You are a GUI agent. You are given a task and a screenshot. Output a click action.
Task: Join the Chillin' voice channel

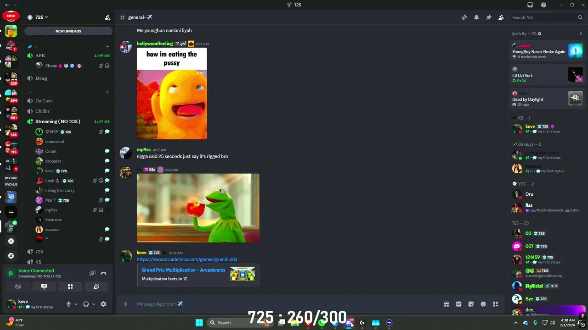68,111
